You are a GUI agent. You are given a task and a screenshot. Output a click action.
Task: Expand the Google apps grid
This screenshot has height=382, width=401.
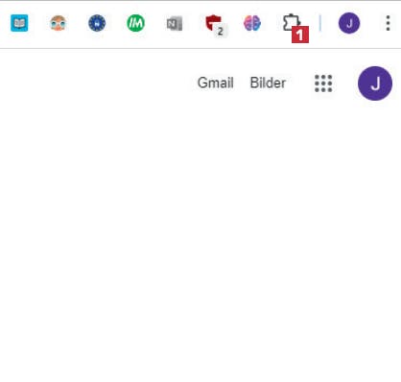click(323, 84)
